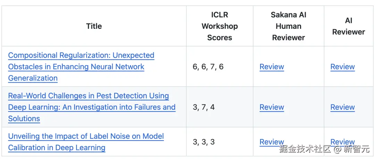The height and width of the screenshot is (159, 375).
Task: Click the 掘金技术社区 @ 新智元 watermark text
Action: (x=324, y=150)
